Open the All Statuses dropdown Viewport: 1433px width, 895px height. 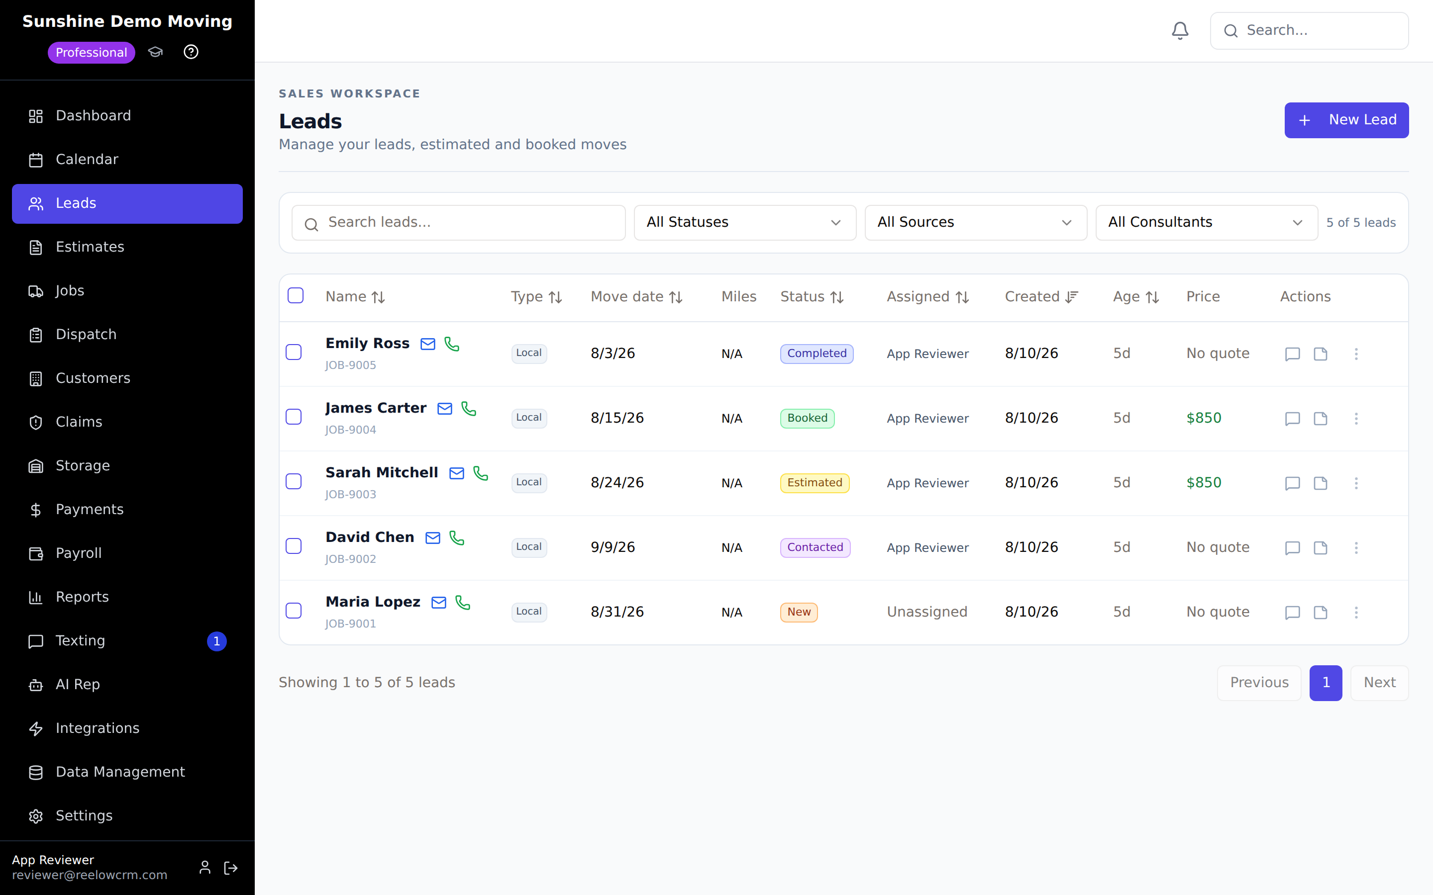coord(745,223)
